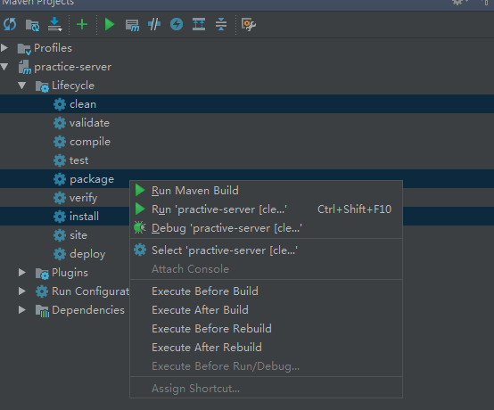
Task: Select the install lifecycle phase
Action: [84, 217]
